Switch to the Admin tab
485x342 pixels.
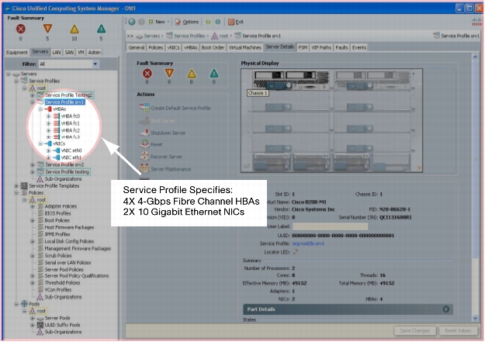[94, 52]
